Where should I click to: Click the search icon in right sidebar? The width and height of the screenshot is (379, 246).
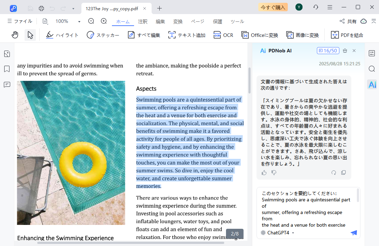pos(372,69)
